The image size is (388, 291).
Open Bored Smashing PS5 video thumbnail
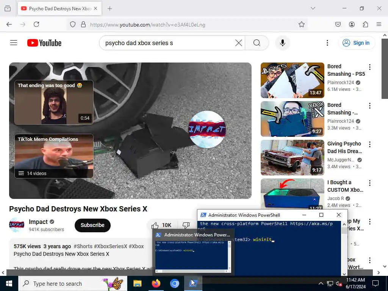click(292, 80)
